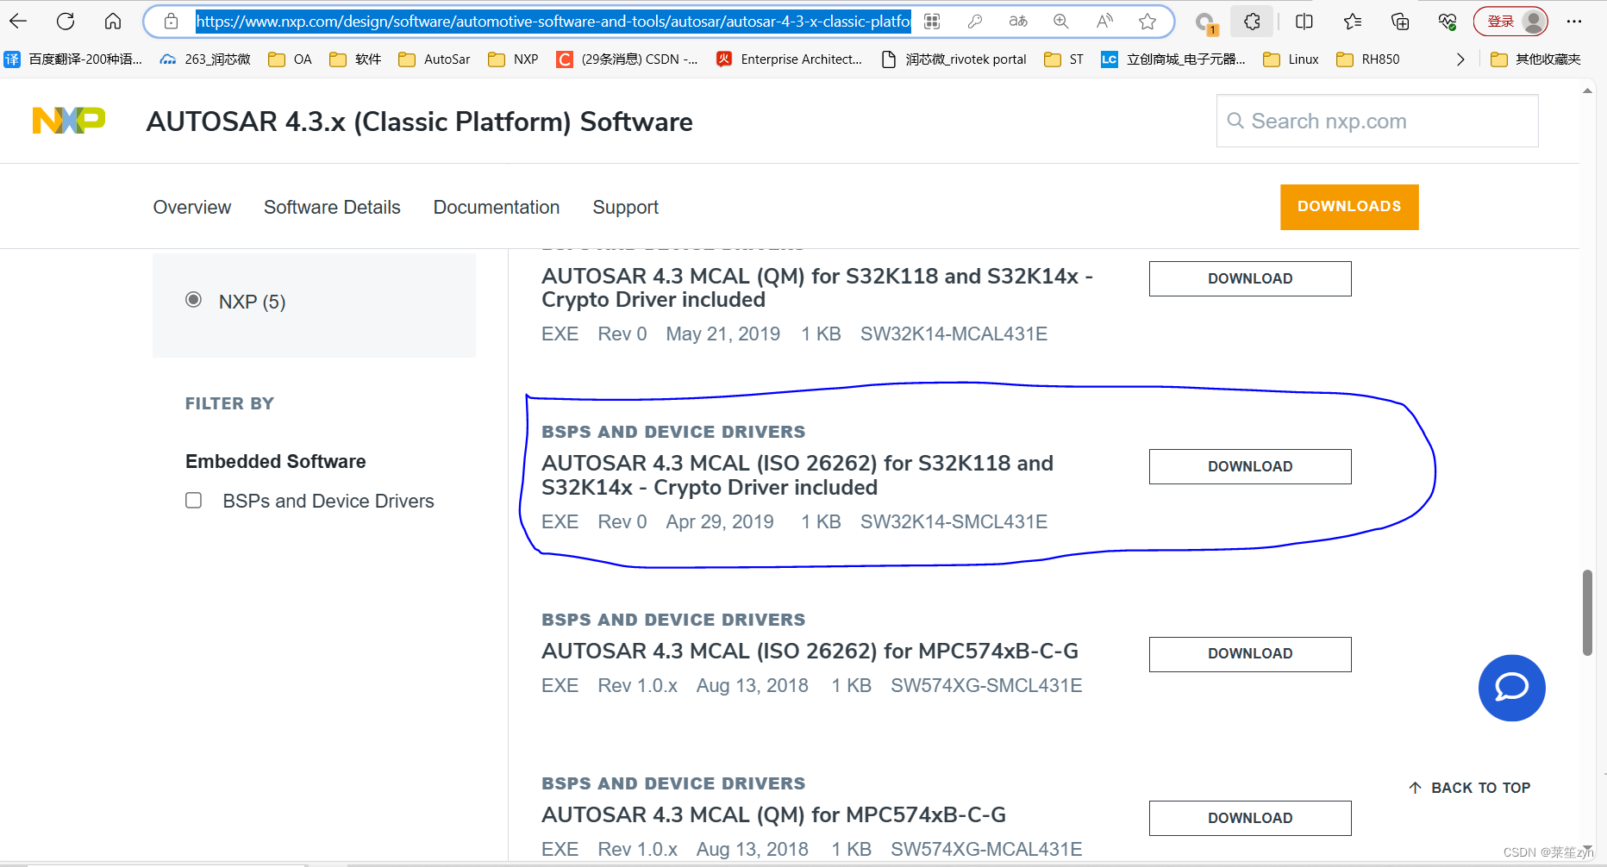Viewport: 1607px width, 867px height.
Task: Check the BSPs and Device Drivers filter
Action: point(194,501)
